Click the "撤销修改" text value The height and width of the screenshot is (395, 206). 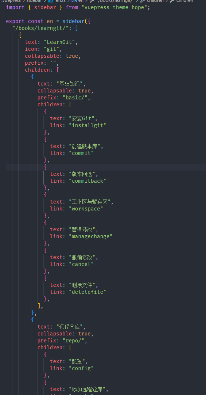click(82, 257)
